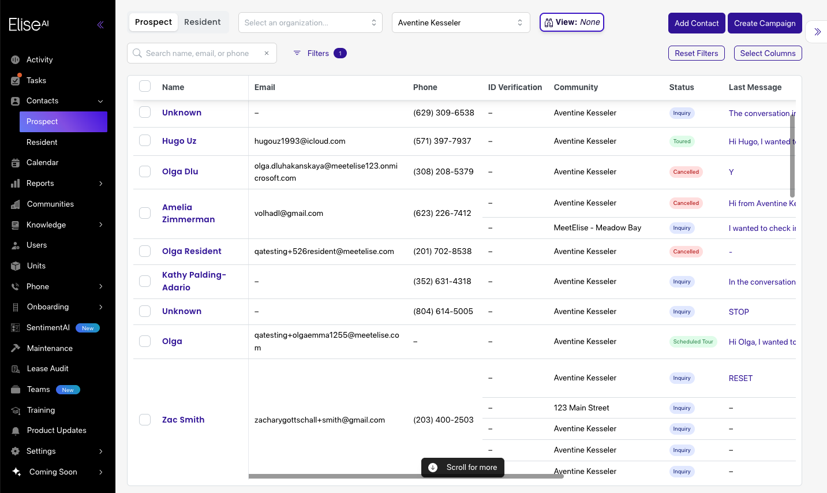This screenshot has width=827, height=493.
Task: Click the Settings gear icon
Action: tap(16, 451)
